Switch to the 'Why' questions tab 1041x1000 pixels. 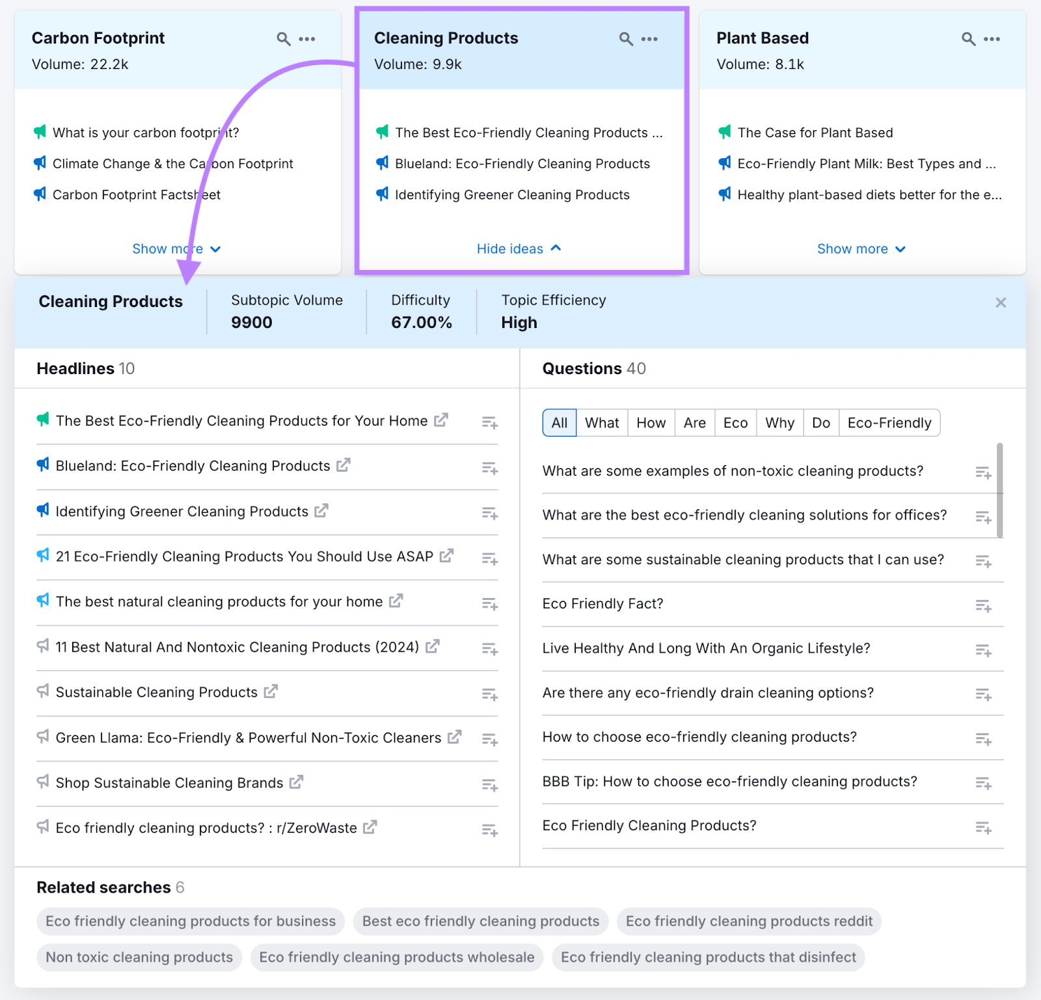tap(779, 422)
